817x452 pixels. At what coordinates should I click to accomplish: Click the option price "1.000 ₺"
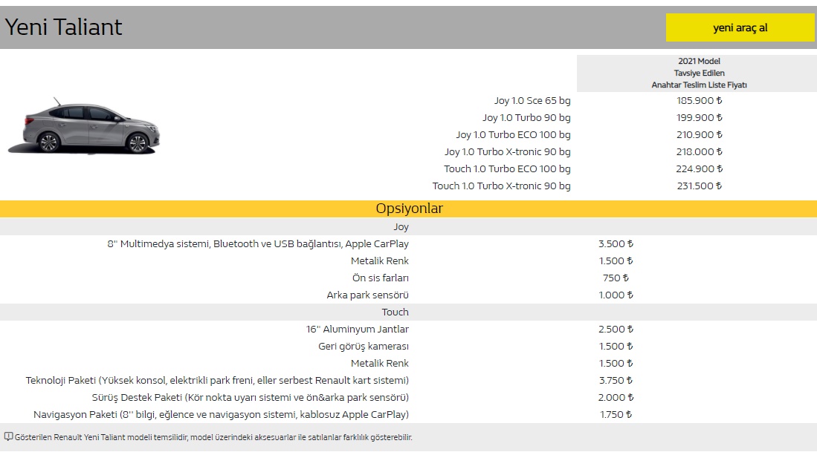pyautogui.click(x=616, y=295)
